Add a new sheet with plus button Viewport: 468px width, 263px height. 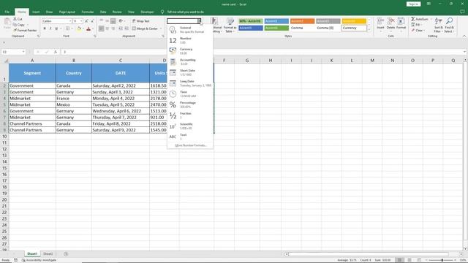66,254
